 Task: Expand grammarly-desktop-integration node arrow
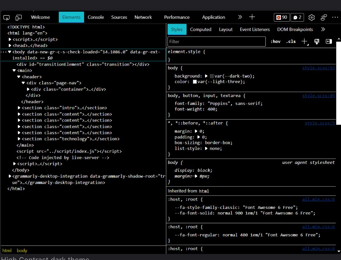click(x=10, y=176)
